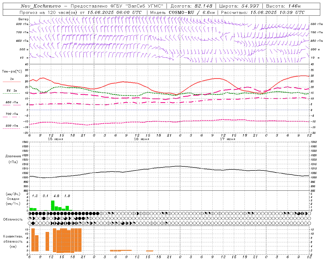324x259 pixels.
Task: Click the 'Тем-ра(°C)' panel label
Action: (12, 72)
